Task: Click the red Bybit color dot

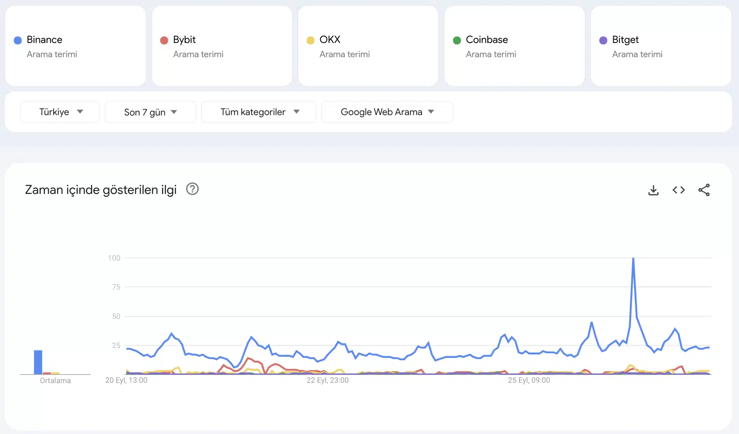Action: [164, 40]
